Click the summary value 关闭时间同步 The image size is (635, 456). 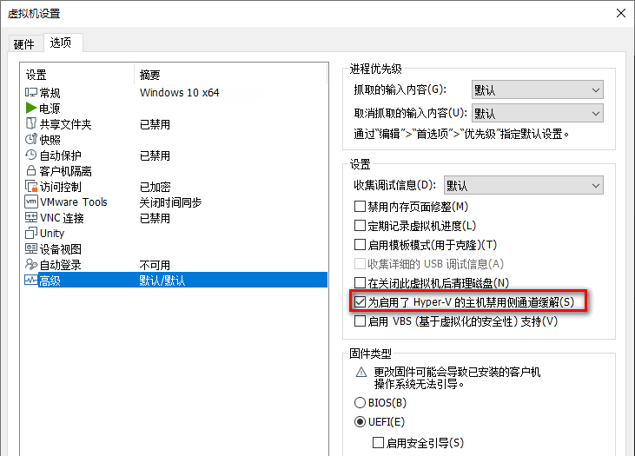tap(170, 202)
